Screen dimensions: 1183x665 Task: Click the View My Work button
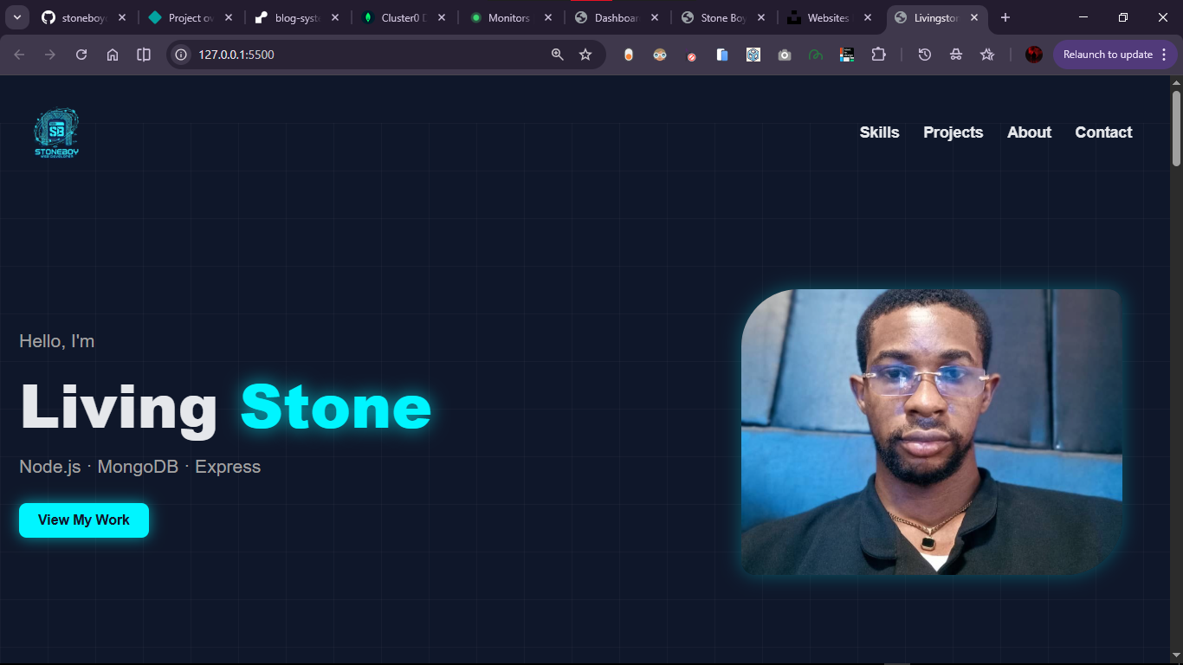tap(83, 520)
